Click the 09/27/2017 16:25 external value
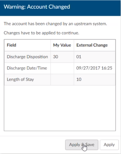 (95, 68)
